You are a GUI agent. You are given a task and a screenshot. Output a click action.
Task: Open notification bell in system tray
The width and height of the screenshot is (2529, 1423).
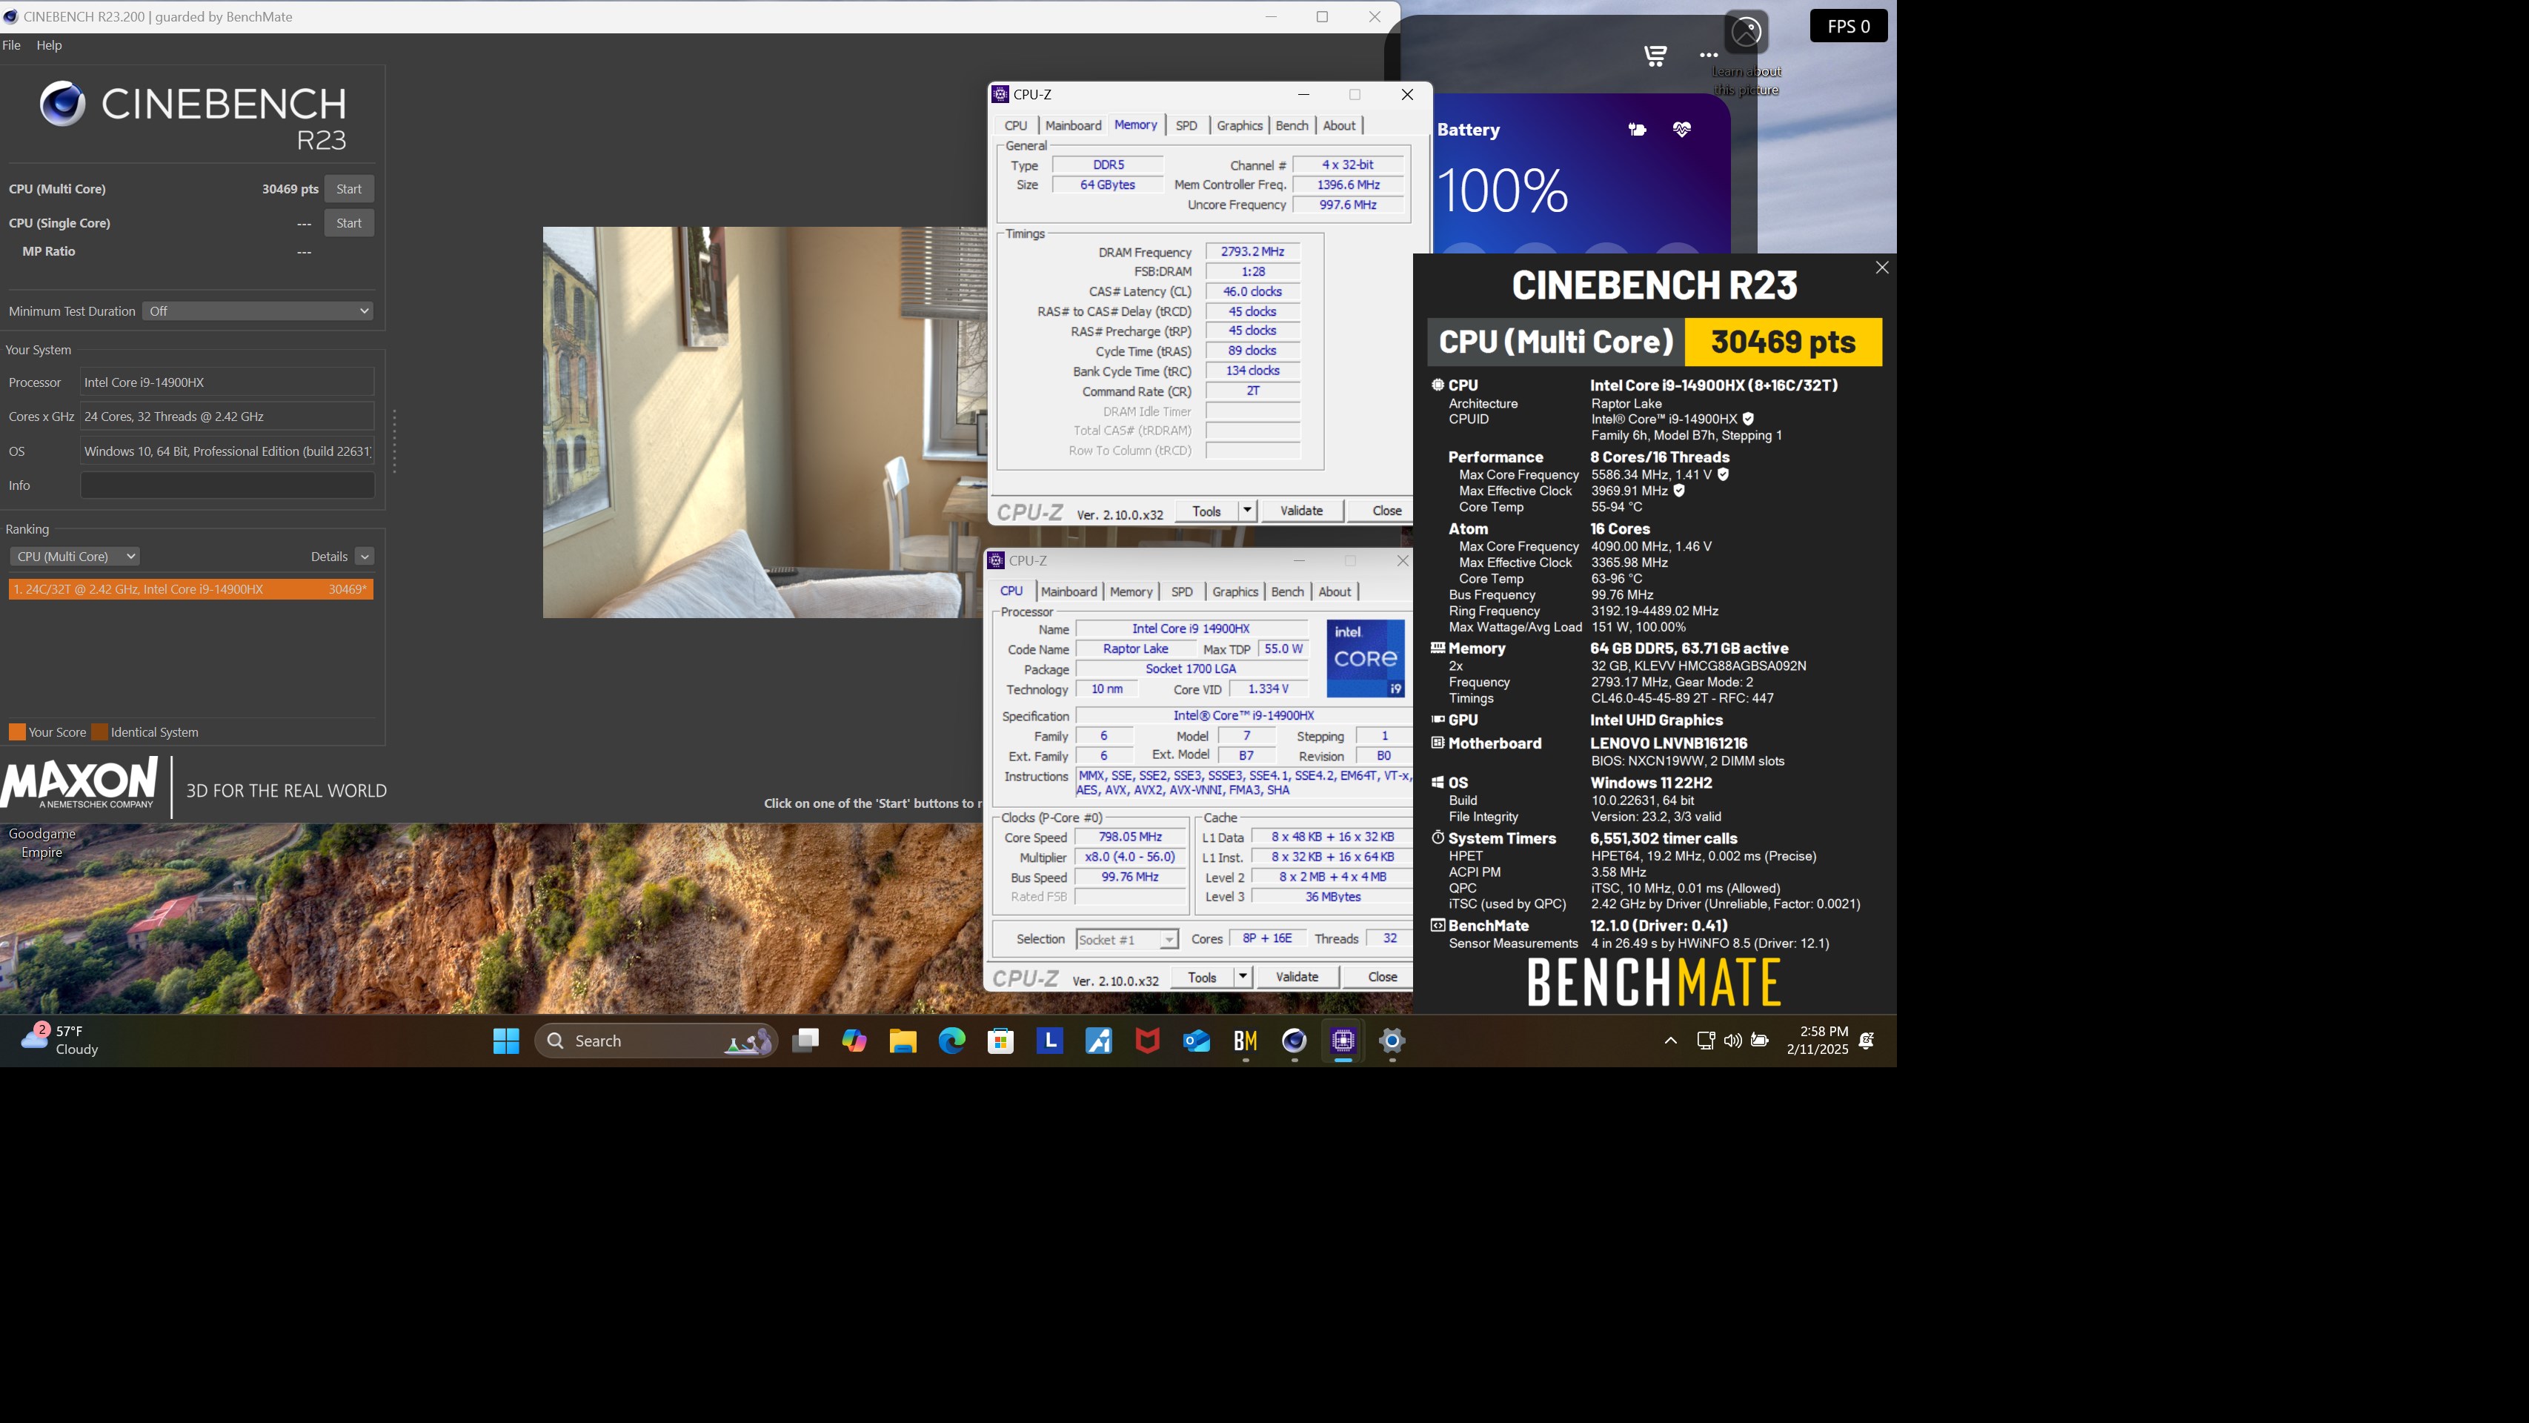pos(1867,1041)
